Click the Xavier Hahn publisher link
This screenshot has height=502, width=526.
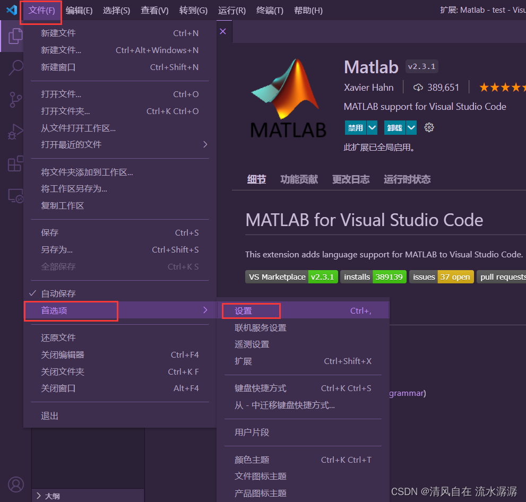(369, 88)
